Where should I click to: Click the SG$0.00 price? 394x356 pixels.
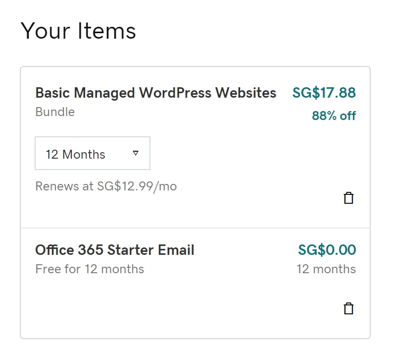click(327, 250)
